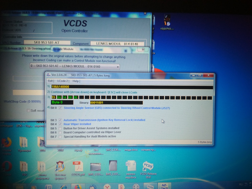Open сельвестр file label on desktop
The image size is (252, 189).
coord(148,150)
